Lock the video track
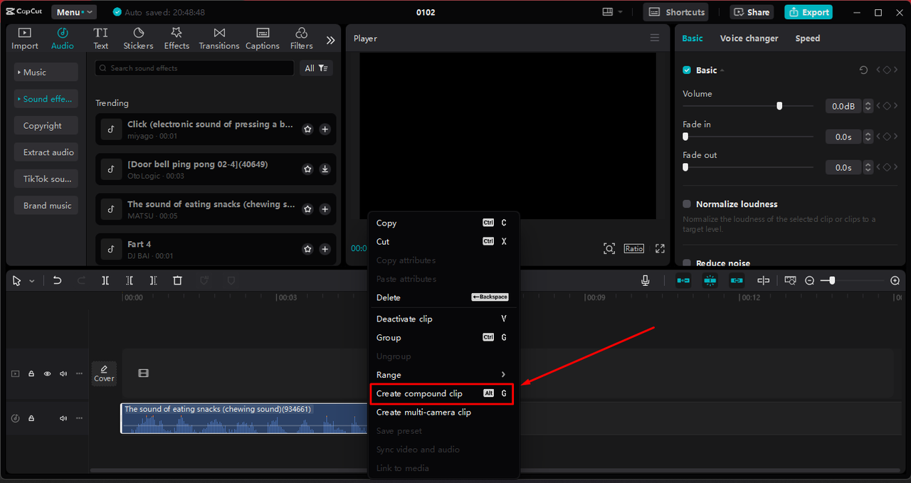The image size is (911, 483). 31,373
